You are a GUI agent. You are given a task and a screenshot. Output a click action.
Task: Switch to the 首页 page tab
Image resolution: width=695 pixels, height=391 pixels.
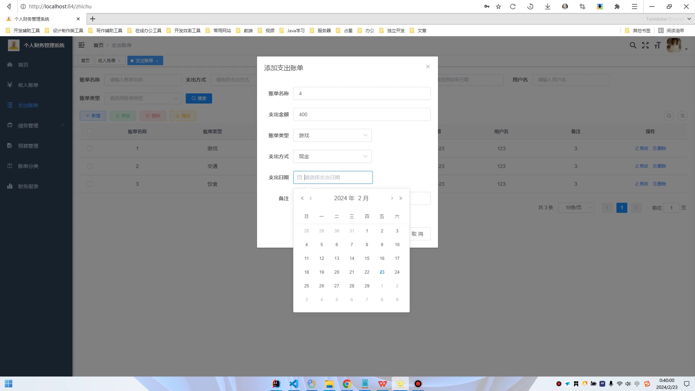point(85,60)
